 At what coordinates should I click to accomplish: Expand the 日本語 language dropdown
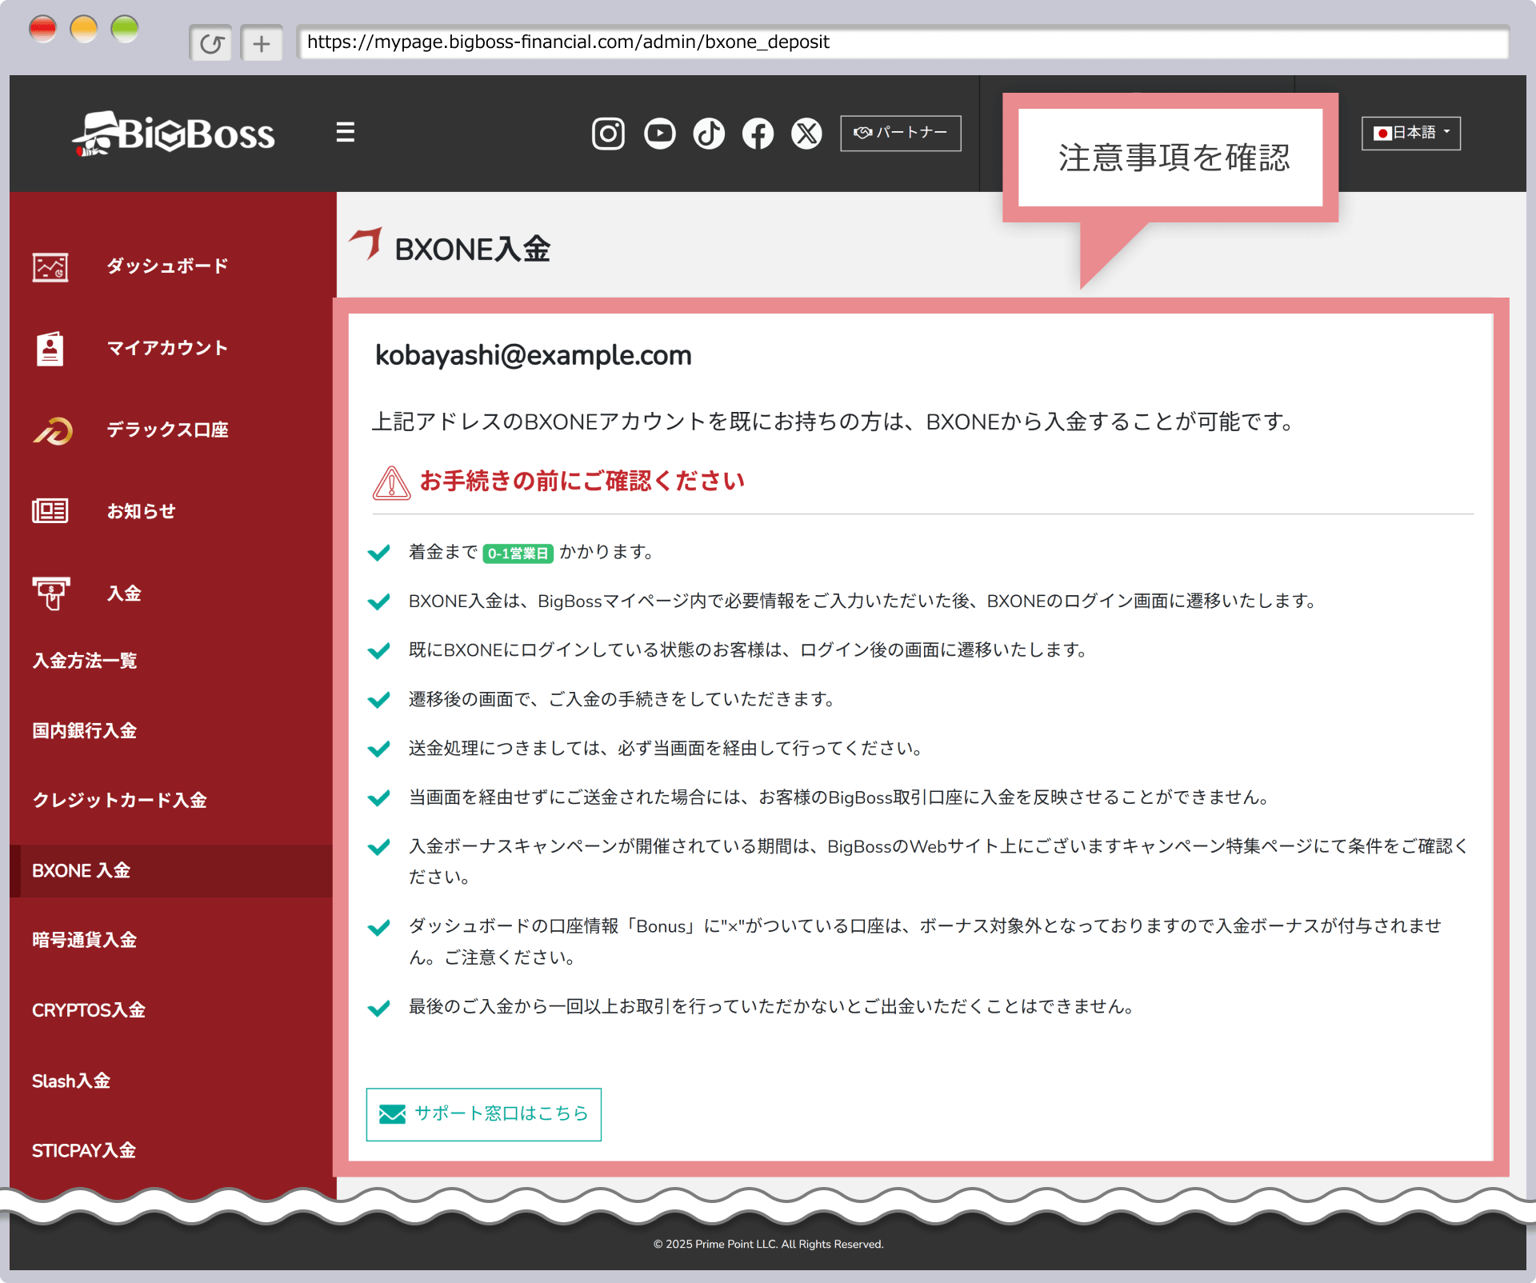click(x=1411, y=133)
